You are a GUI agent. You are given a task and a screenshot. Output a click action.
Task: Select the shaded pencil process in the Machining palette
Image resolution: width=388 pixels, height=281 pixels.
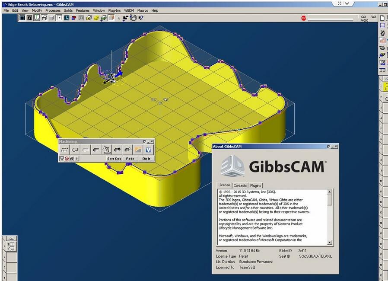point(128,150)
